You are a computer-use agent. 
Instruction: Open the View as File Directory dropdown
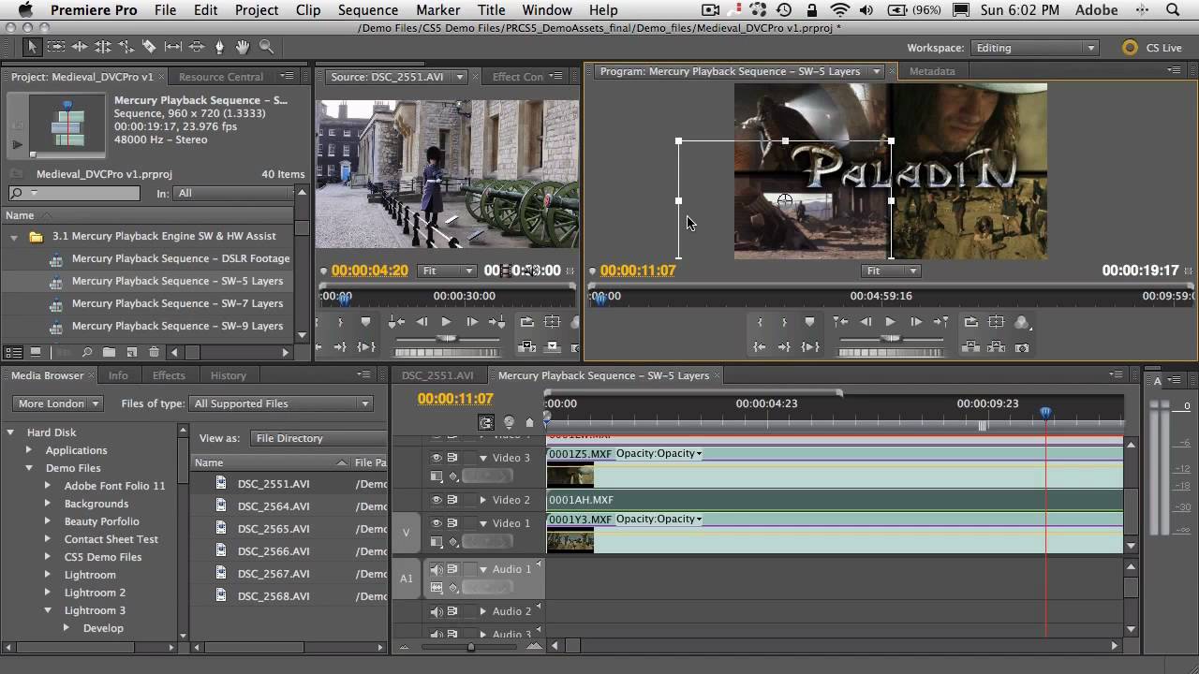coord(317,438)
